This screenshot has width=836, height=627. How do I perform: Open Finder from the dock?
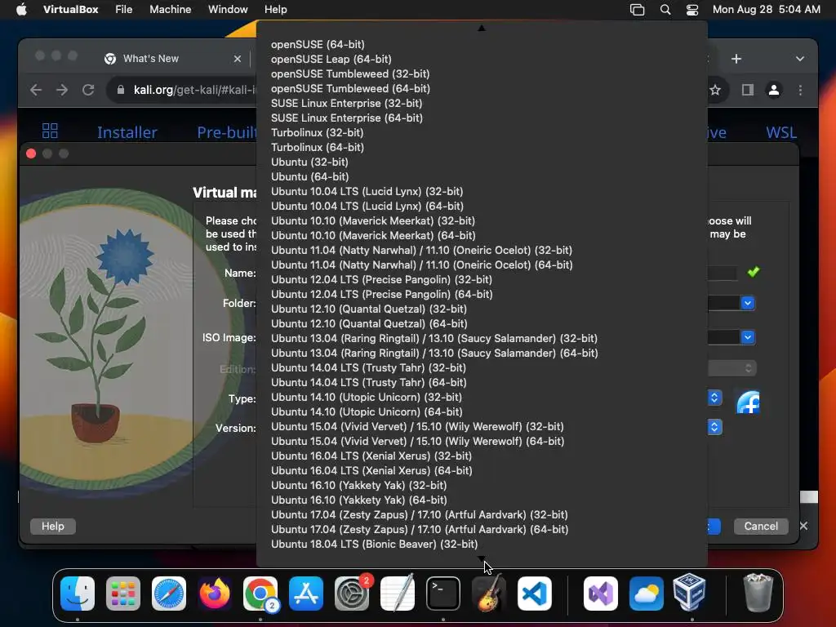click(x=78, y=594)
